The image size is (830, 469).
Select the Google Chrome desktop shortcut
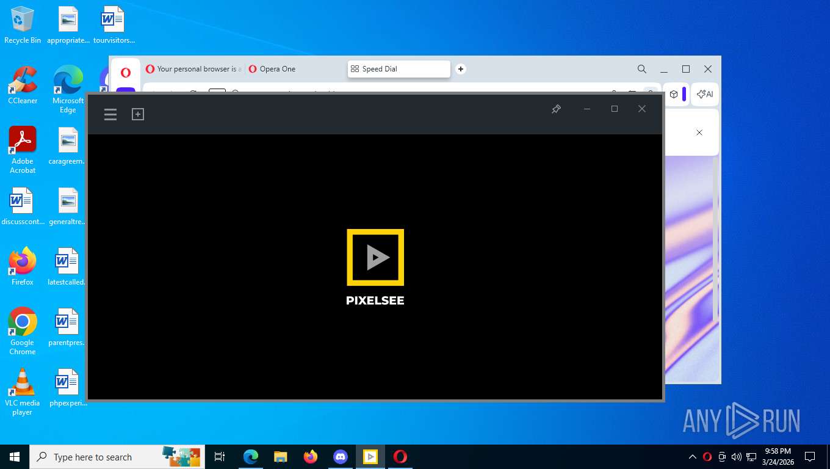coord(23,331)
